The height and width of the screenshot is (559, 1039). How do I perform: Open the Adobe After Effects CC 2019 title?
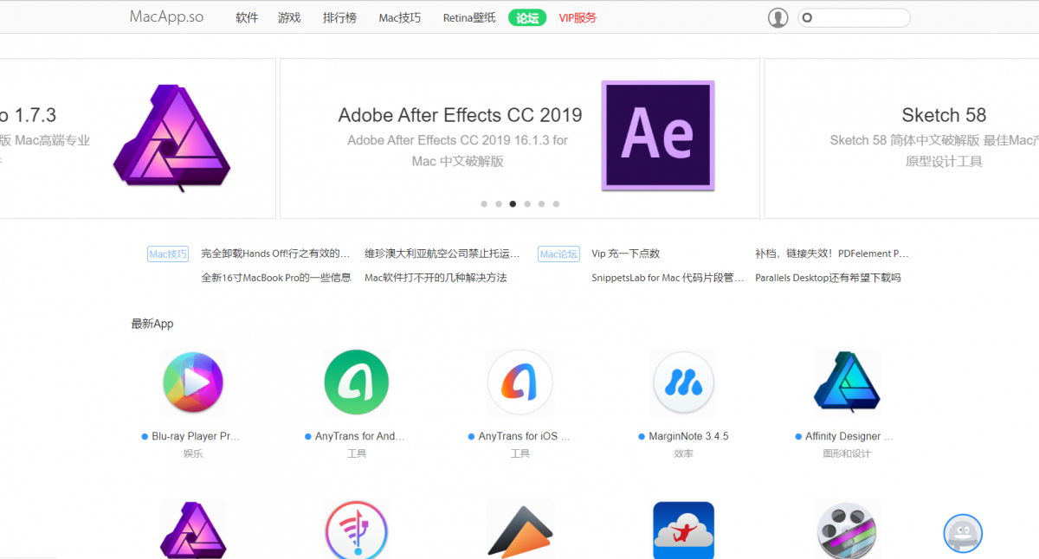click(460, 115)
